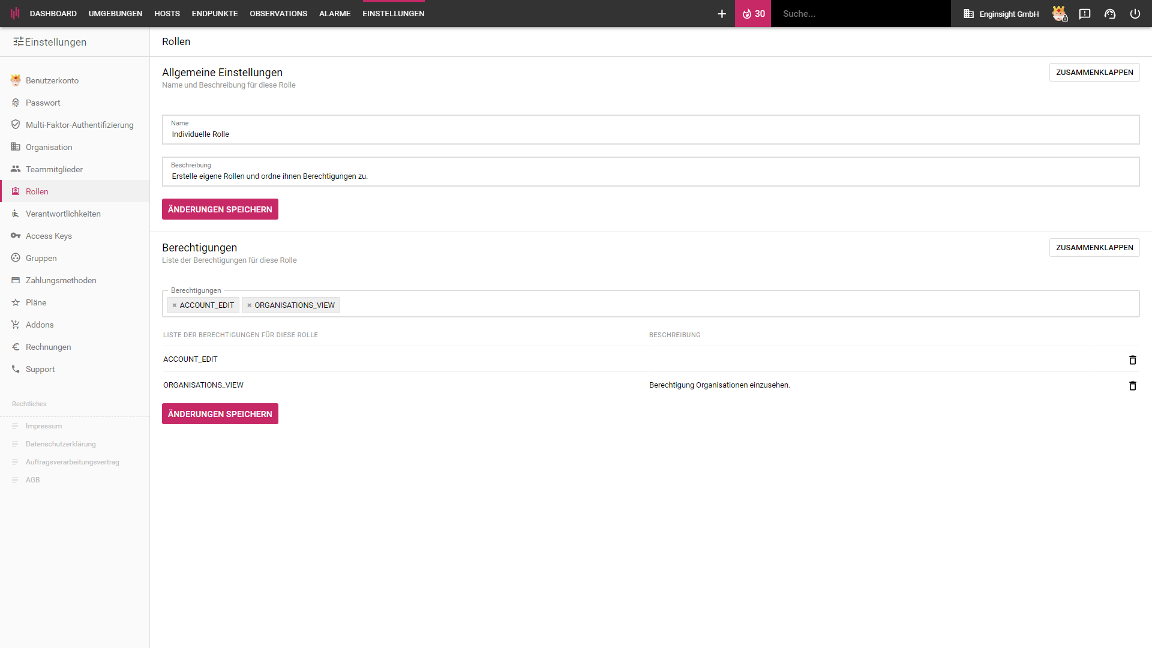Click the Beschreibung input field
Screen dimensions: 1152x648
coord(650,176)
